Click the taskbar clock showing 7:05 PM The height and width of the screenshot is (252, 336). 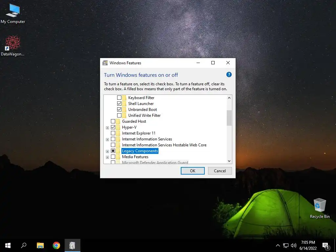click(308, 245)
